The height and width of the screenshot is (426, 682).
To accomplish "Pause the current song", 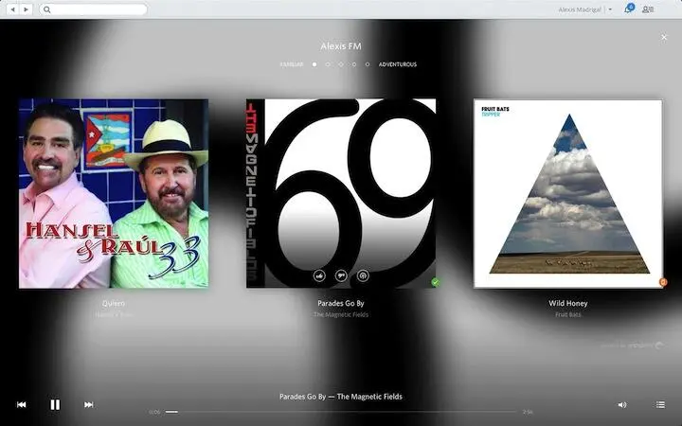I will 55,405.
